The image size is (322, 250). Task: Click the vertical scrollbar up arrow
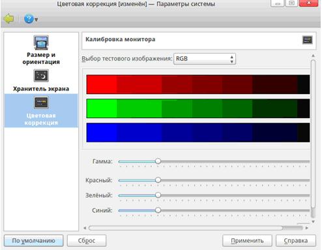pos(313,56)
